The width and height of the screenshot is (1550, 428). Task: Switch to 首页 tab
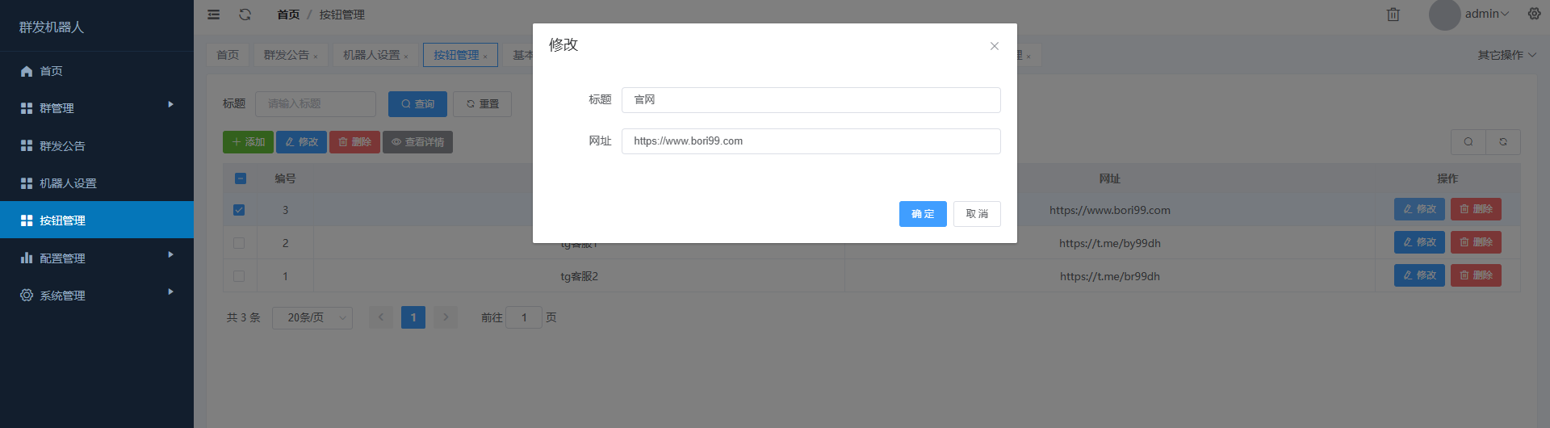(x=228, y=55)
